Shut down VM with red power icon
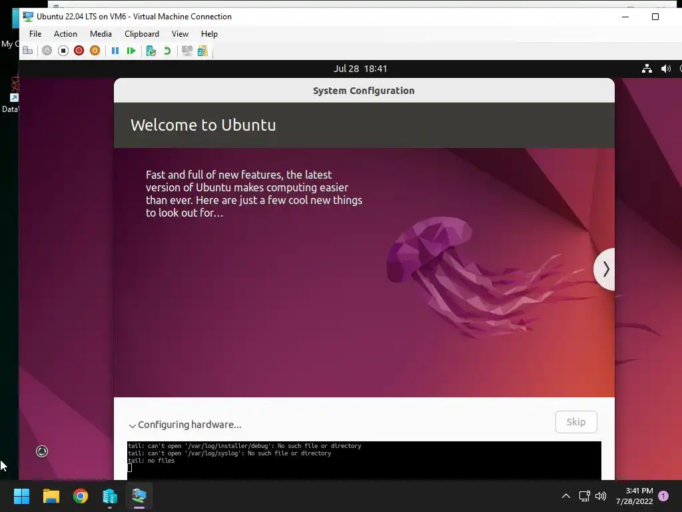 coord(79,51)
